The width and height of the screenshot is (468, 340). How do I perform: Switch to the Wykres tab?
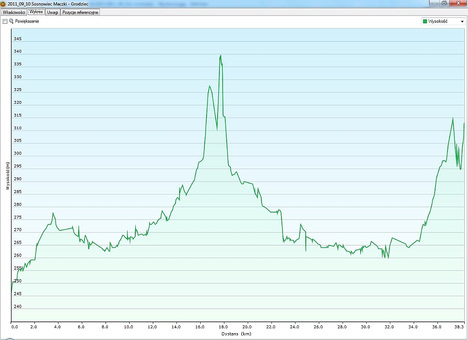[36, 12]
